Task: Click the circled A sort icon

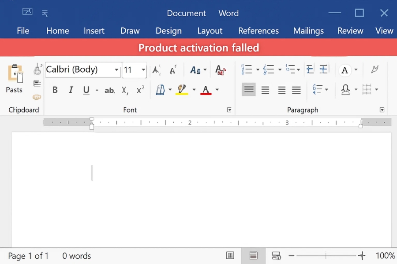Action: [345, 70]
